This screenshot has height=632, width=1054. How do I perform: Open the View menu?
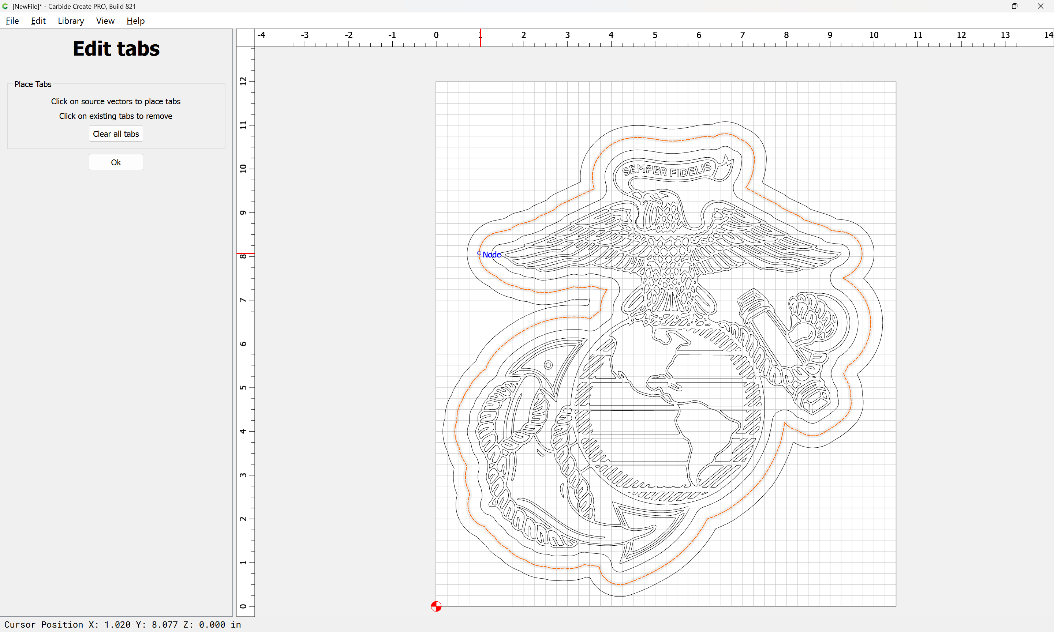pos(105,21)
